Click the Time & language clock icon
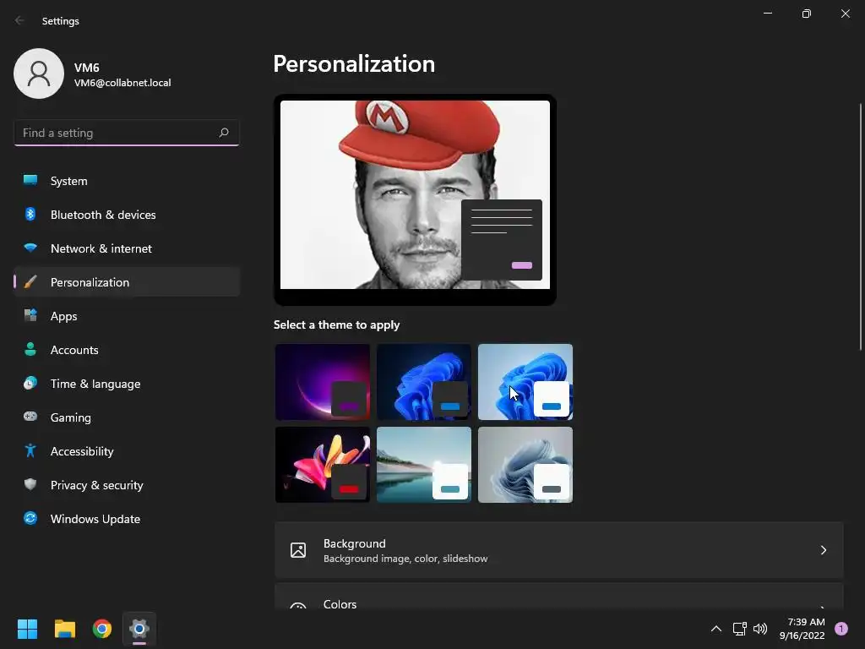This screenshot has height=649, width=865. point(30,383)
